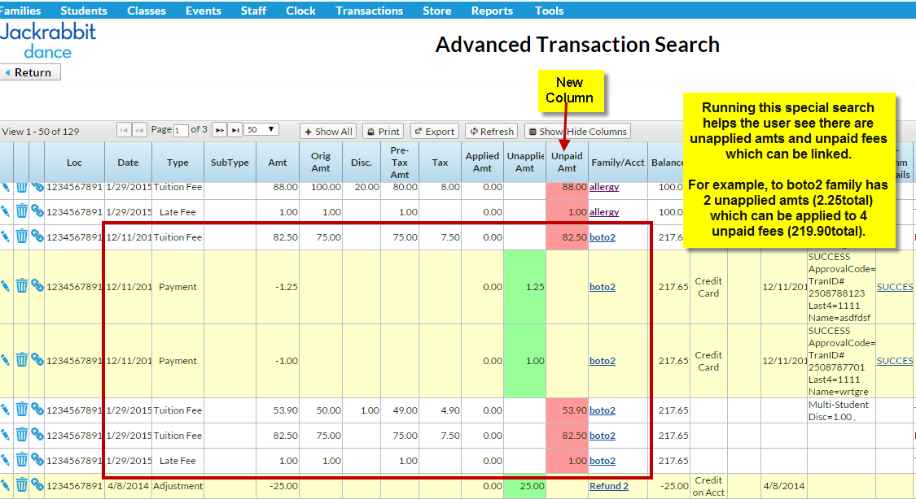Image resolution: width=916 pixels, height=499 pixels.
Task: Delete the boto2 Late Fee 1.00 transaction
Action: click(22, 459)
